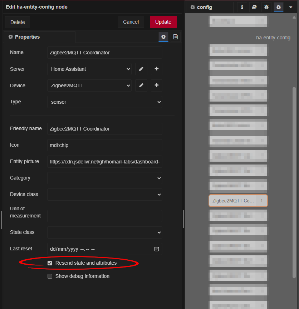Click the Last reset date field
Viewport: 299px width, 309px height.
click(105, 249)
